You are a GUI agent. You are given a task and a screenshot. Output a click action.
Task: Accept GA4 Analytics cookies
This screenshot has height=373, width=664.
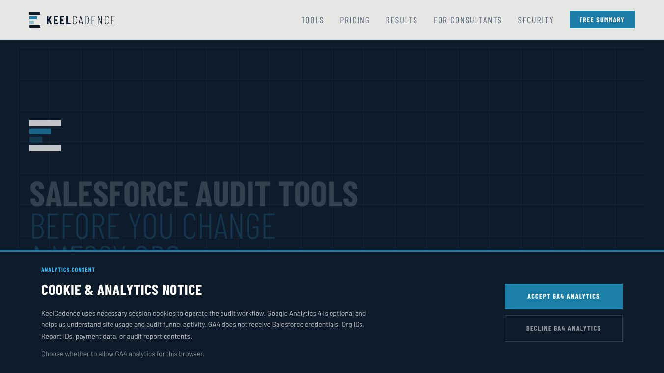[563, 296]
